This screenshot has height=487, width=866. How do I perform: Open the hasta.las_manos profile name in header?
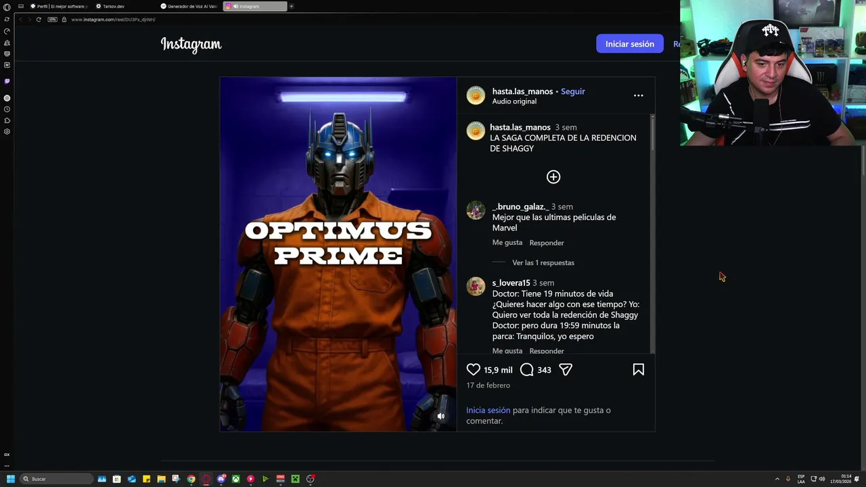tap(522, 91)
